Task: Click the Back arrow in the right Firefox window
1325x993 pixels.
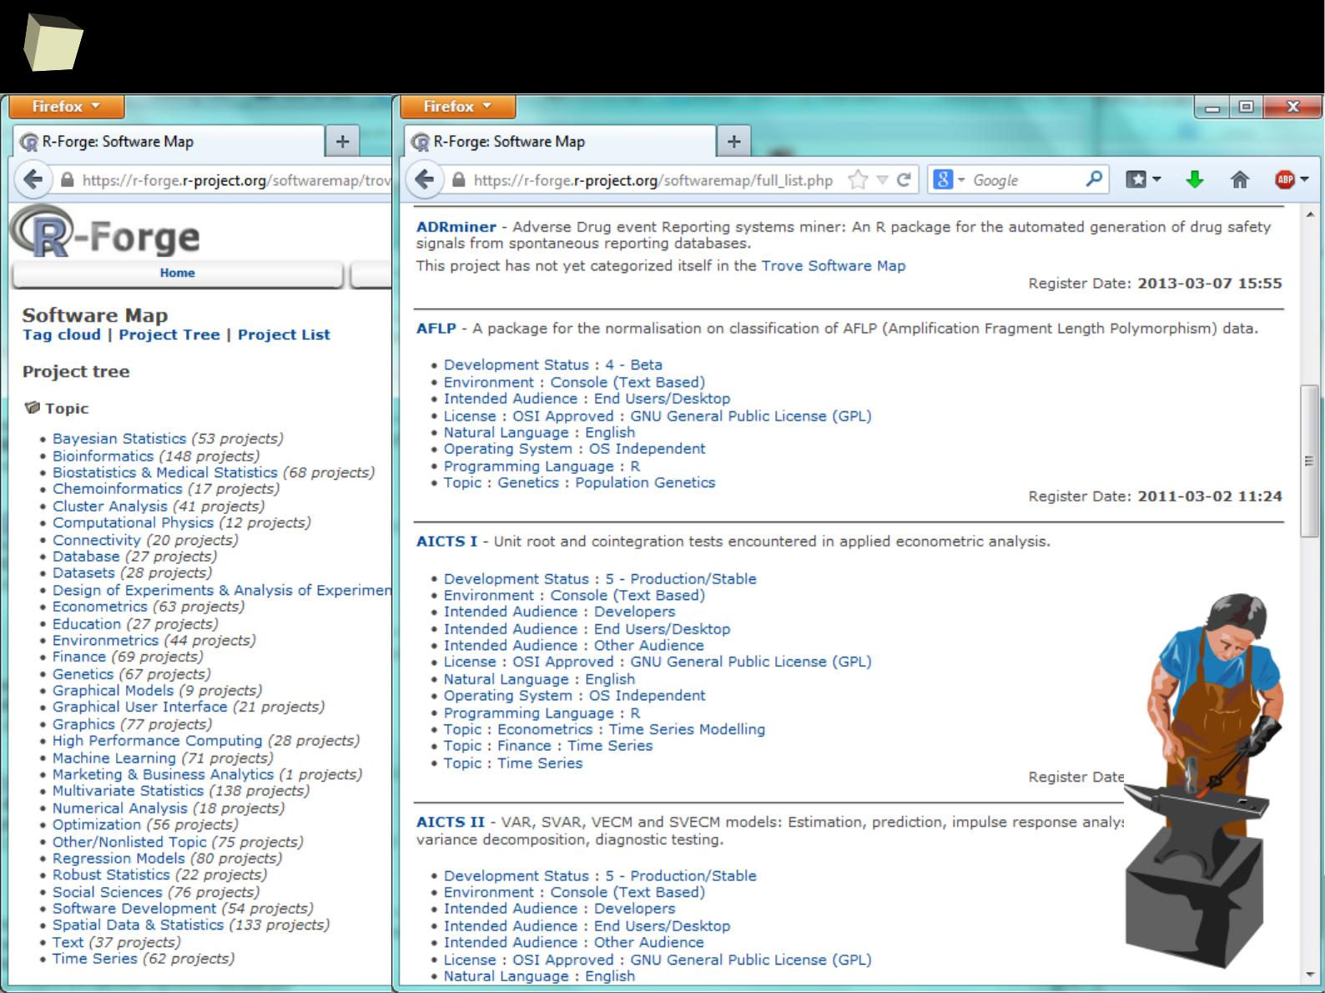Action: point(425,179)
